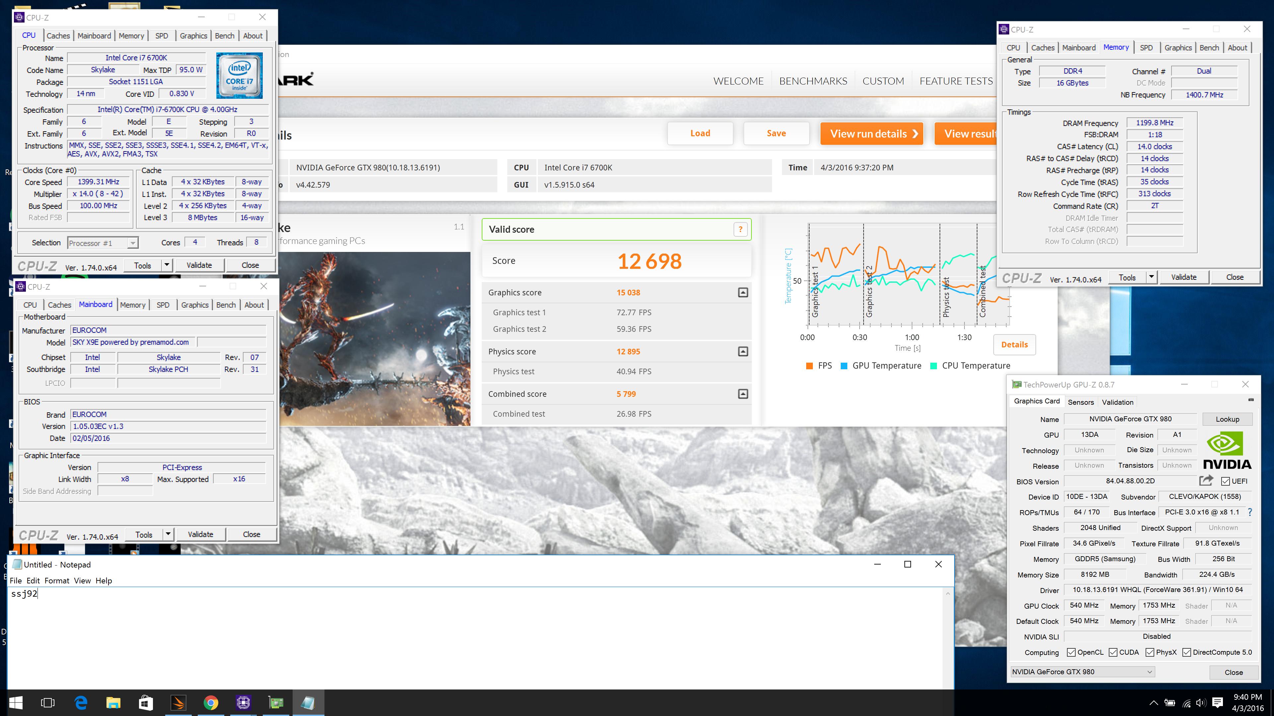Viewport: 1274px width, 716px height.
Task: Open Notepad File menu
Action: click(x=15, y=581)
